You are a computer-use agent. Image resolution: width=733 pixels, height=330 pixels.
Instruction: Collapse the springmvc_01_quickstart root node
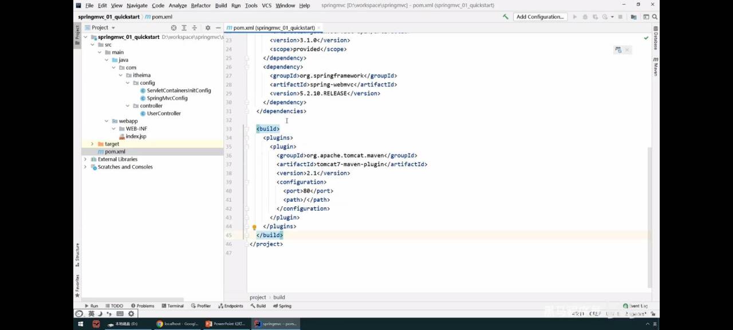(86, 37)
